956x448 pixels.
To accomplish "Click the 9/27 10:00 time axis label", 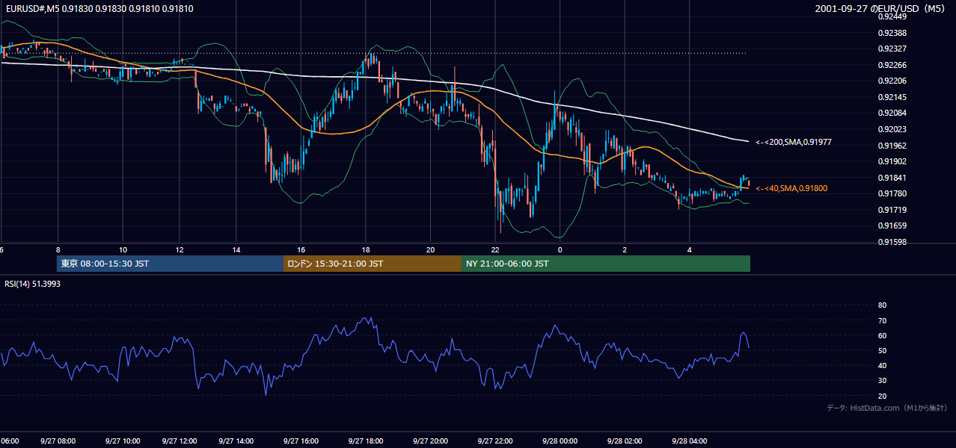I will click(x=122, y=441).
